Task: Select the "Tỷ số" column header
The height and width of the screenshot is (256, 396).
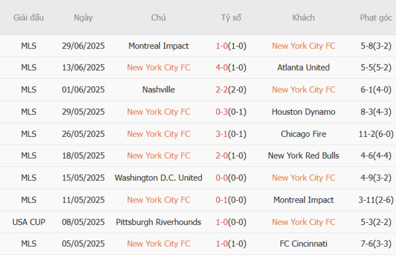Action: coord(231,18)
